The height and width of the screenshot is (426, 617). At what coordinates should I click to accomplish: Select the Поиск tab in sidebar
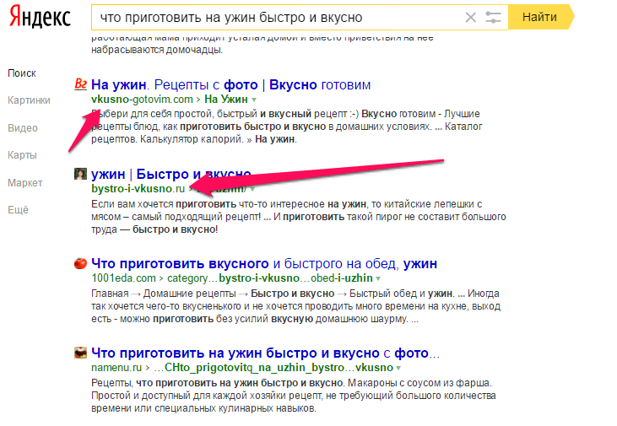(x=22, y=73)
